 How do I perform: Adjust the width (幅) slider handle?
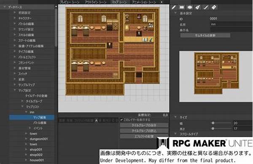(213, 123)
